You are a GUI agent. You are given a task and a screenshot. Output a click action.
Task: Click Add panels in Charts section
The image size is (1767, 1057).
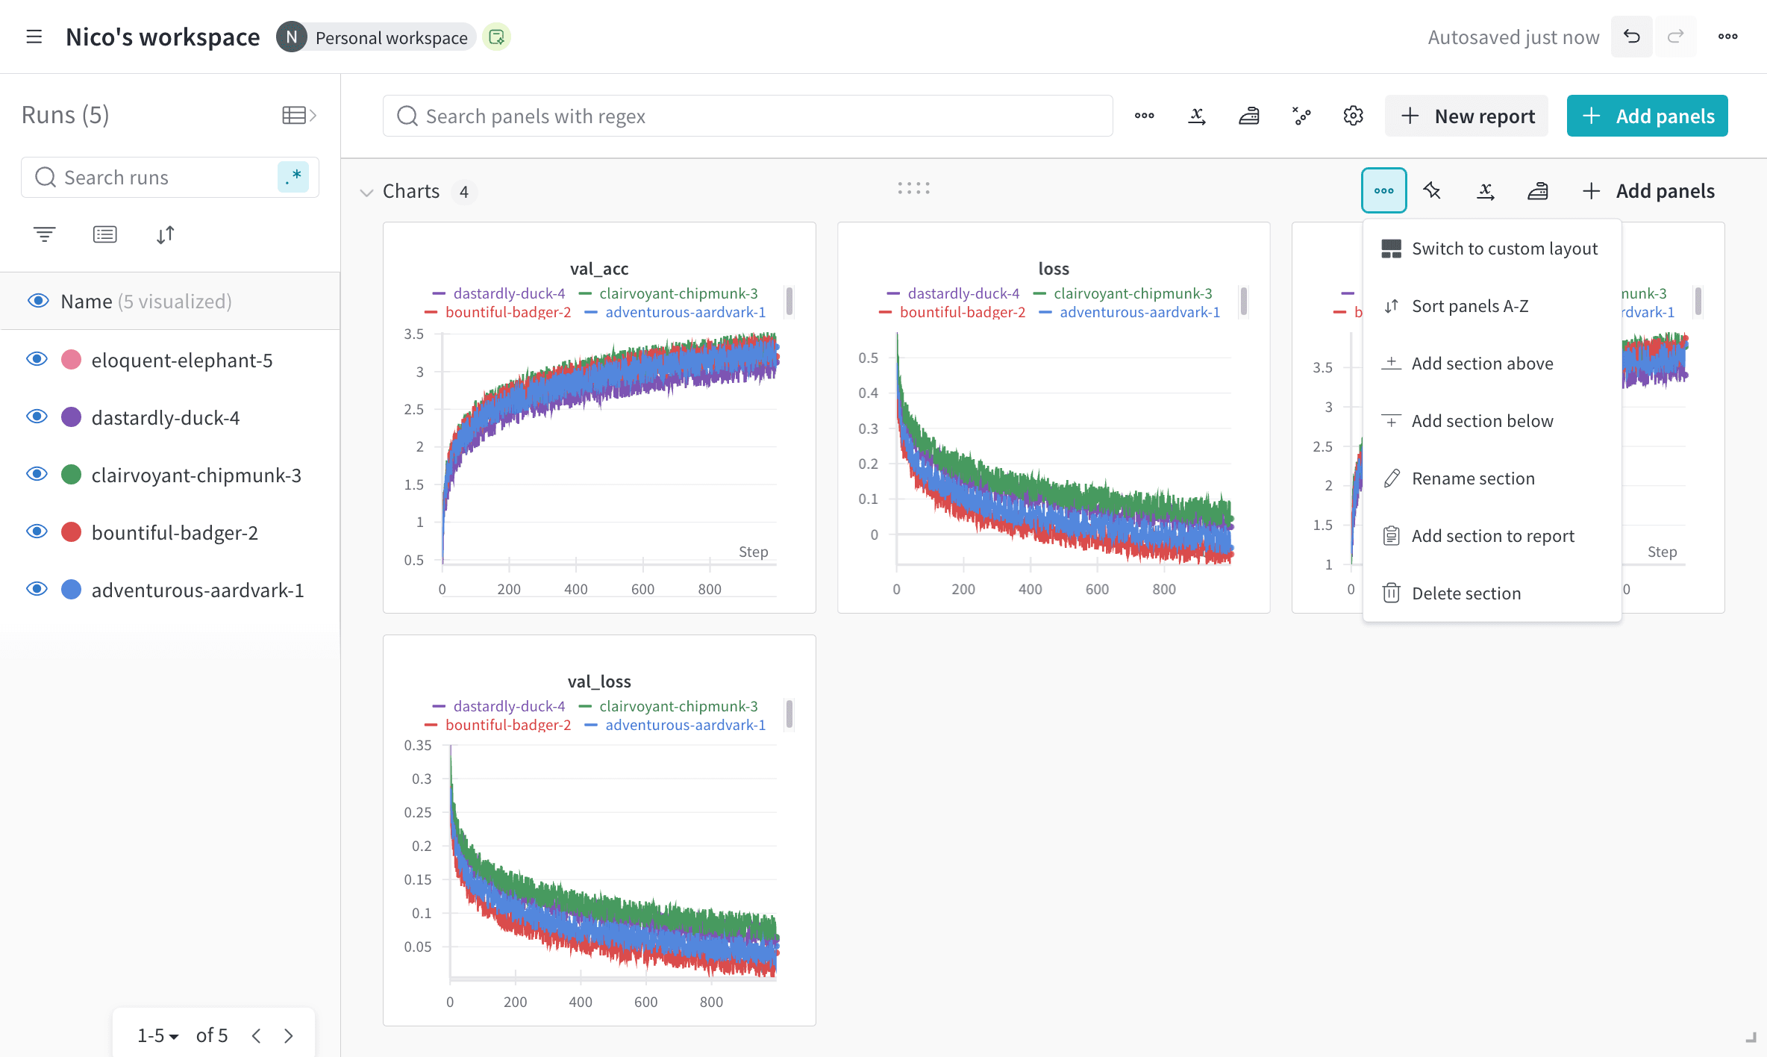click(1648, 191)
